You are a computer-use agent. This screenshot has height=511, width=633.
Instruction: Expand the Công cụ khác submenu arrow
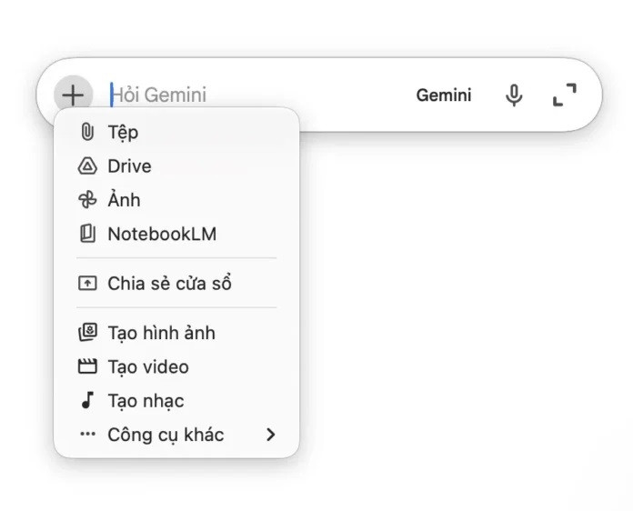[270, 435]
